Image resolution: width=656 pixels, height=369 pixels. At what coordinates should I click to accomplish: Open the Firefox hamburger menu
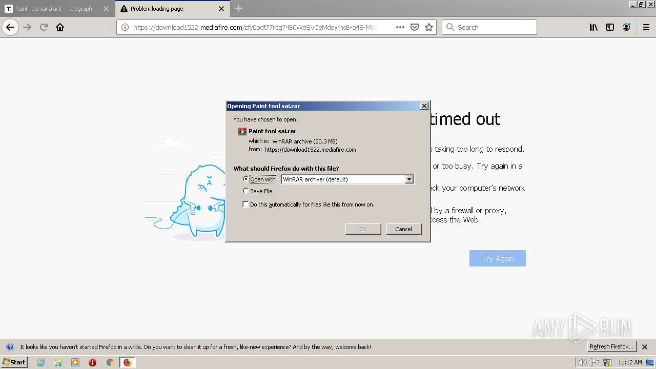pos(646,27)
